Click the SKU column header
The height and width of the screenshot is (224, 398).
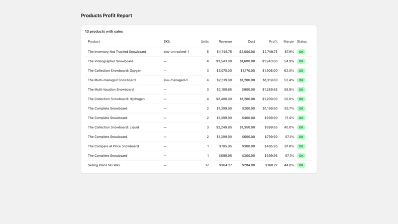pos(167,41)
